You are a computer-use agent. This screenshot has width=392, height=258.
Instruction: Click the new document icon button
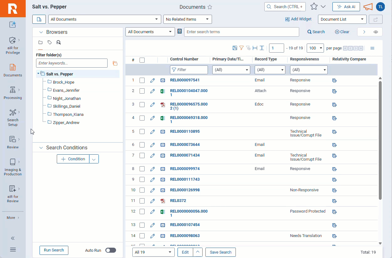[39, 19]
